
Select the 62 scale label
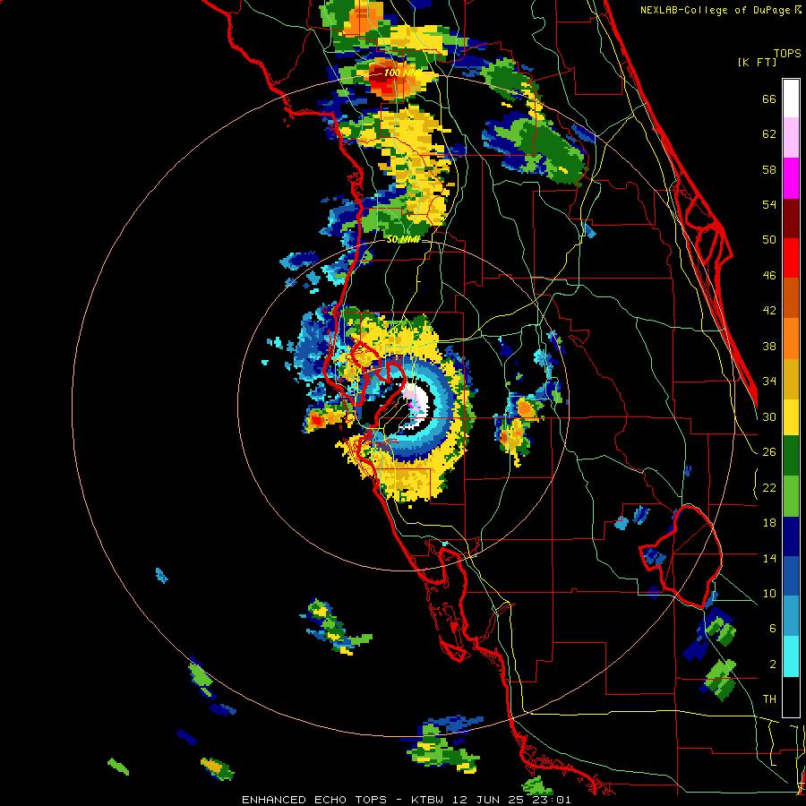[x=769, y=134]
